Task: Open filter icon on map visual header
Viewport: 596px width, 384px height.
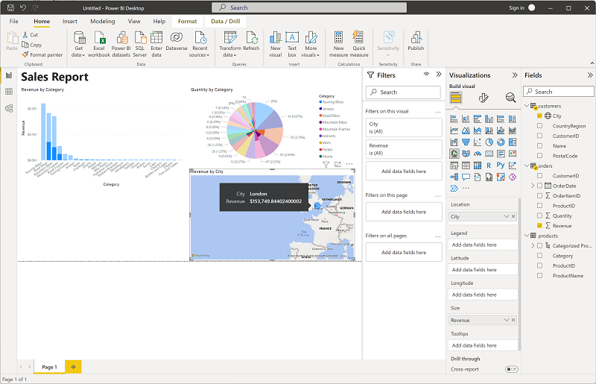Action: pyautogui.click(x=326, y=164)
